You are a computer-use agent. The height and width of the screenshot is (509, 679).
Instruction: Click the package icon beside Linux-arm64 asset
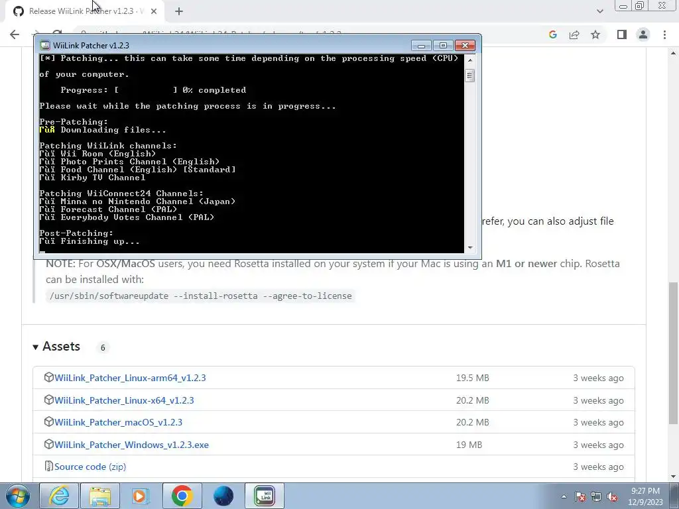(48, 377)
